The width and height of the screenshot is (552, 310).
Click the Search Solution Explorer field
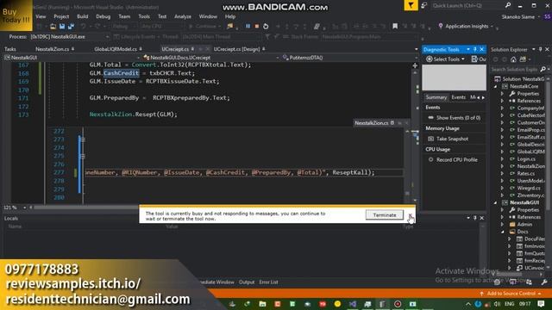(515, 70)
